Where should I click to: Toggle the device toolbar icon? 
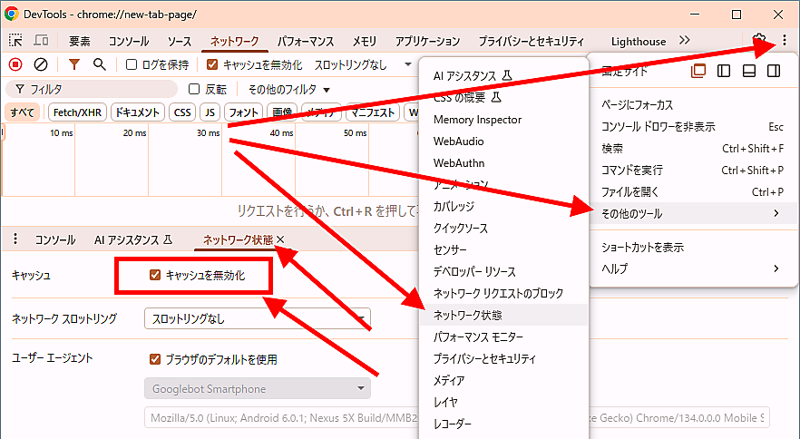[x=42, y=41]
